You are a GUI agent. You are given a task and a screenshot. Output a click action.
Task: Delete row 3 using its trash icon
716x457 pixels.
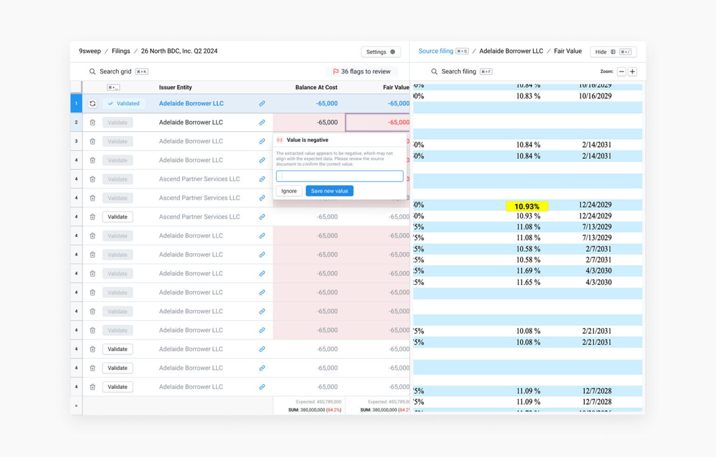click(x=92, y=141)
